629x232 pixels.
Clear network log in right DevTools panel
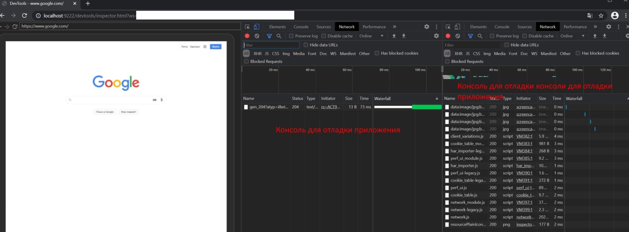click(x=458, y=36)
